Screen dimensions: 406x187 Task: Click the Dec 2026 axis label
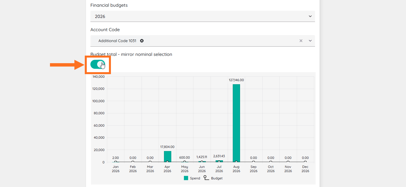point(305,169)
